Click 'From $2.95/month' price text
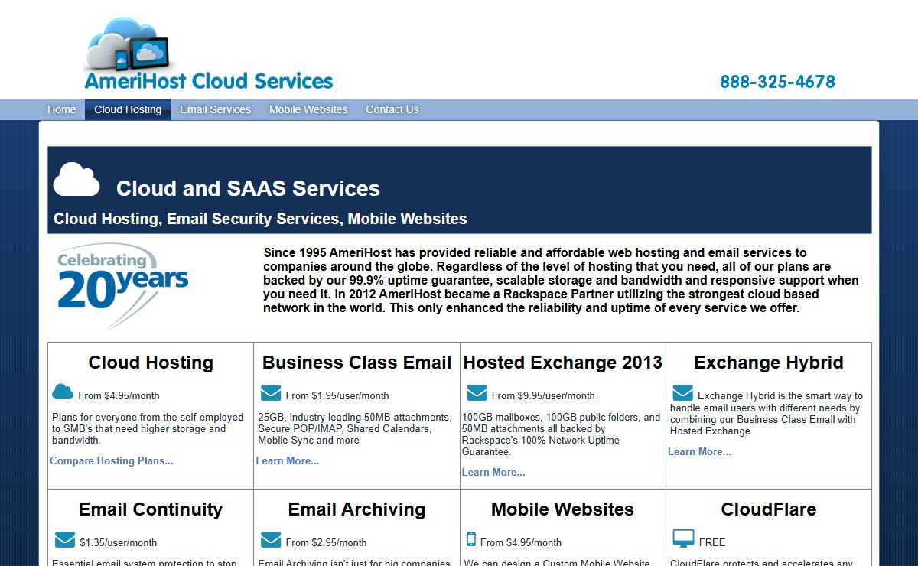Viewport: 918px width, 566px height. (x=327, y=542)
